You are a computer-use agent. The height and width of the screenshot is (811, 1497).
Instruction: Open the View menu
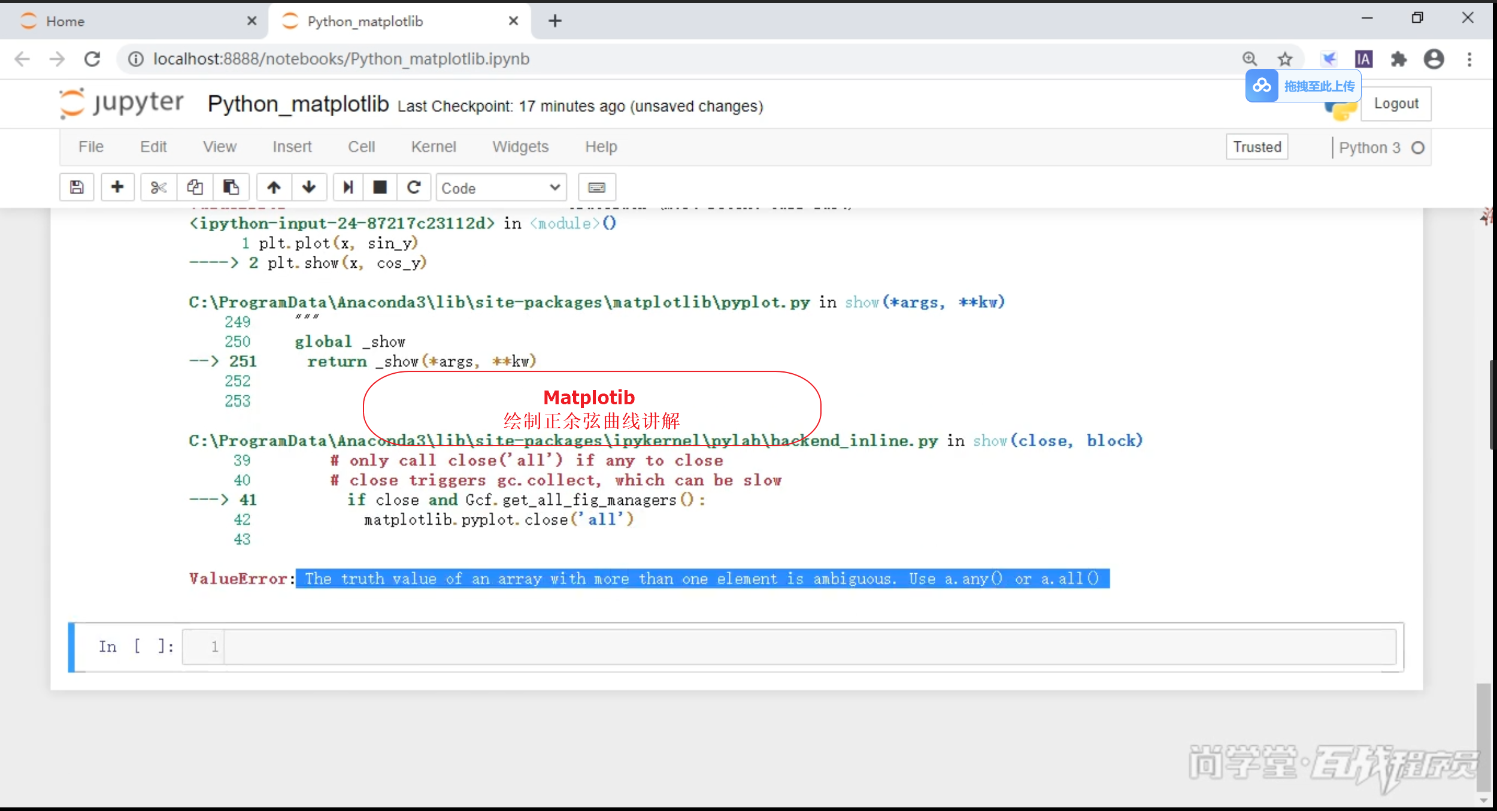coord(220,147)
